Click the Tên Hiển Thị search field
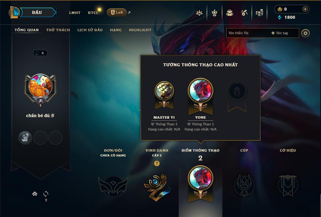The image size is (321, 217). [248, 33]
